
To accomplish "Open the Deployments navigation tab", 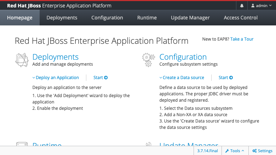I will 62,18.
